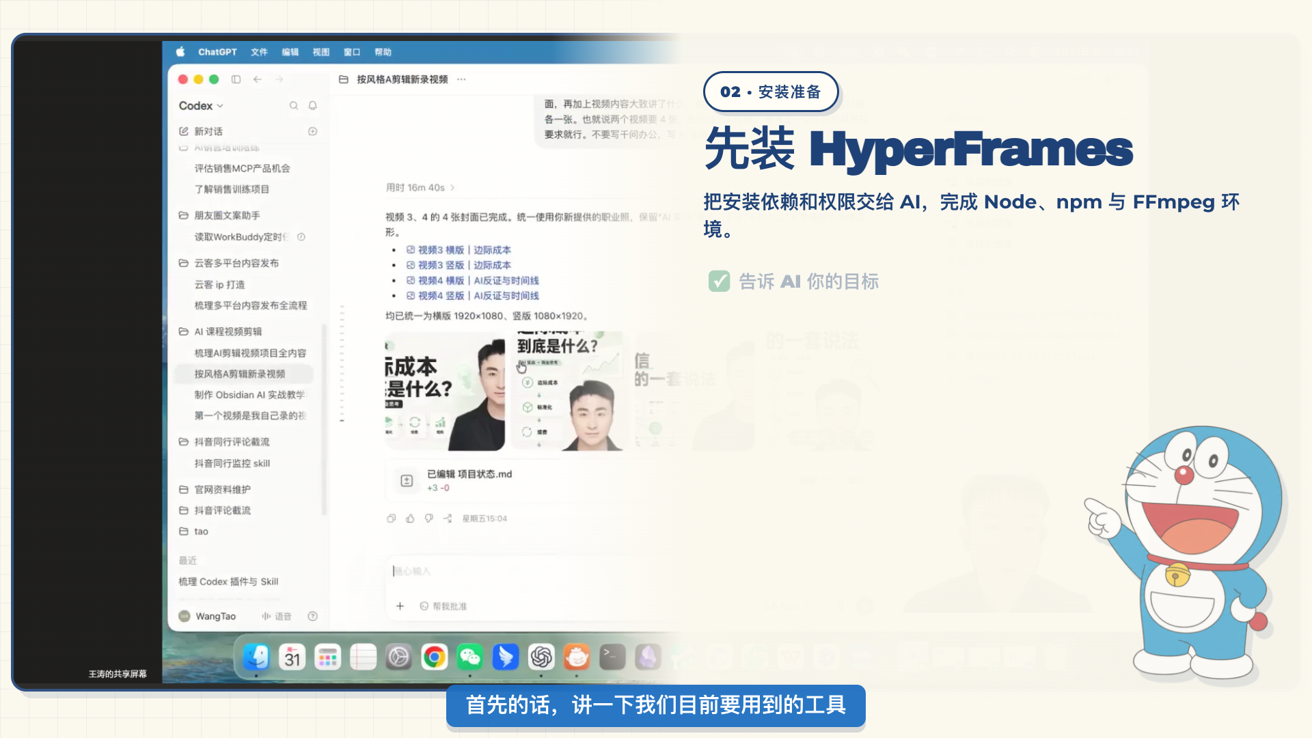1312x738 pixels.
Task: Open Finder from the dock
Action: coord(257,657)
